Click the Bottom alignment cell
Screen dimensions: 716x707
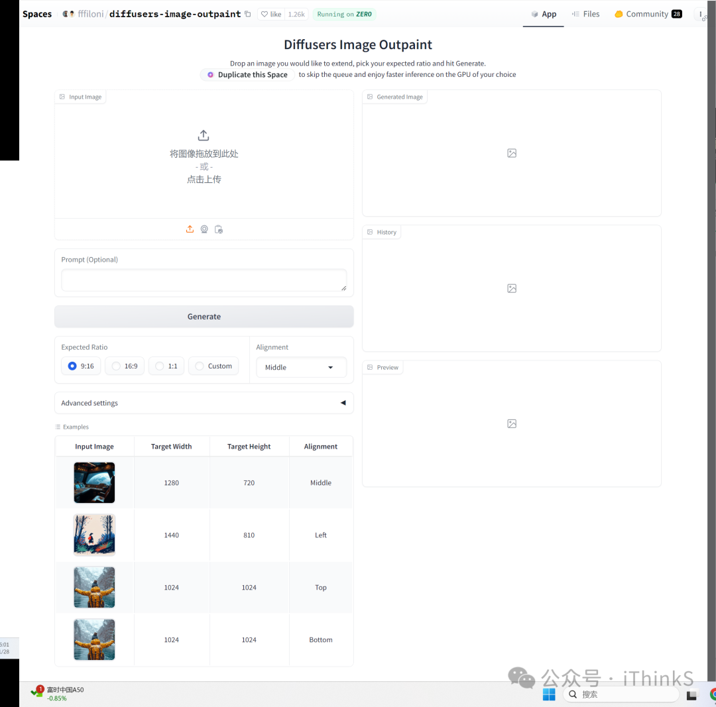[321, 640]
